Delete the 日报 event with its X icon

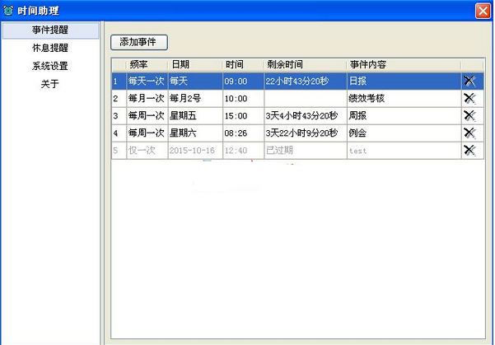469,81
